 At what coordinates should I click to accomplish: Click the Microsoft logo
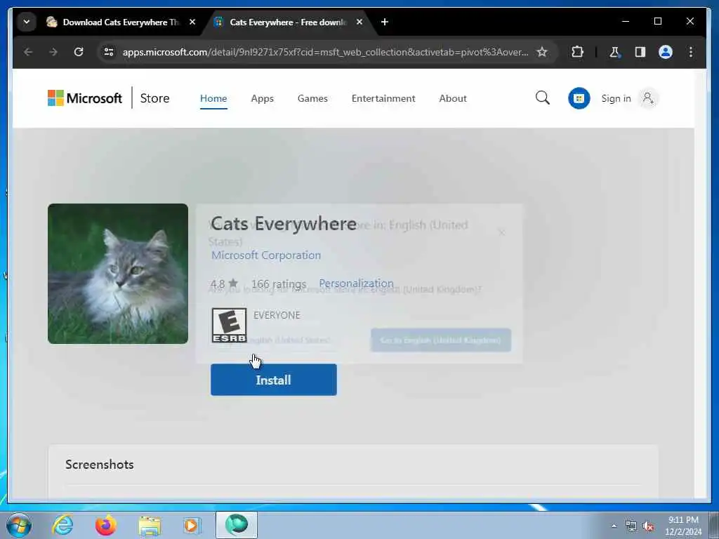tap(85, 98)
